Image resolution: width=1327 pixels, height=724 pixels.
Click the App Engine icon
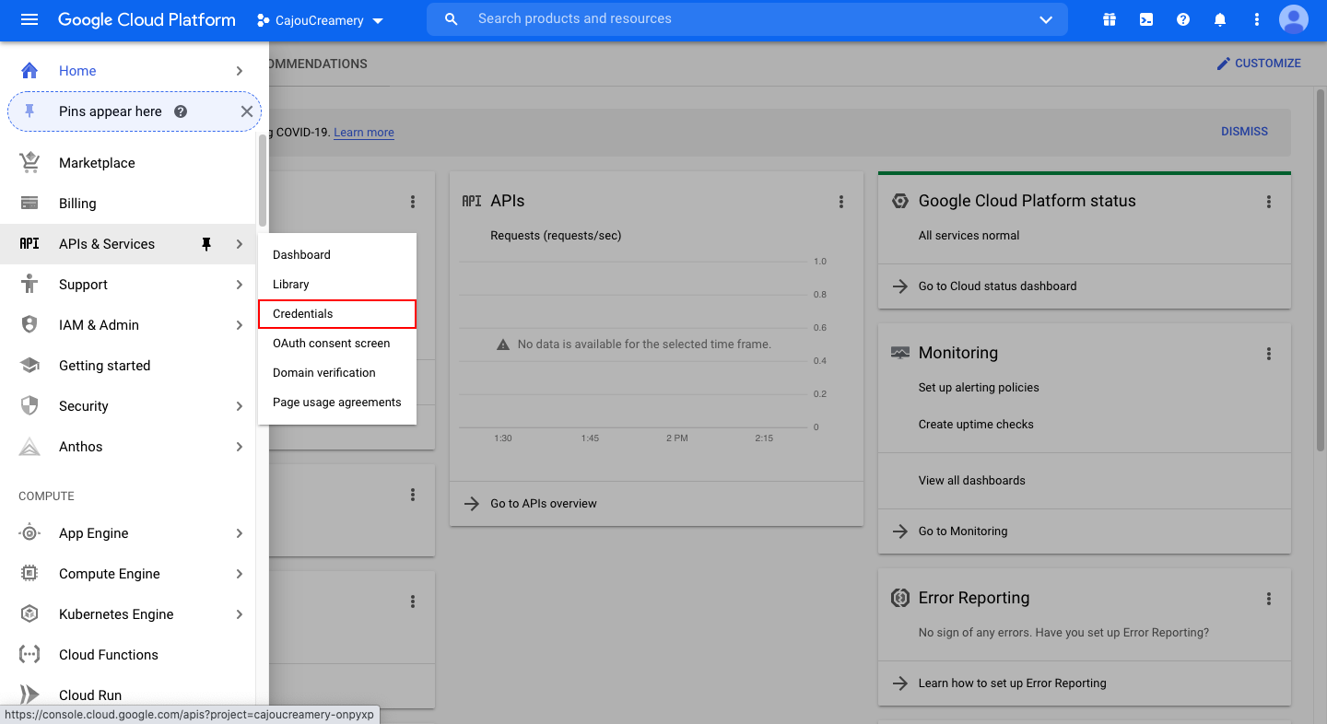point(29,533)
